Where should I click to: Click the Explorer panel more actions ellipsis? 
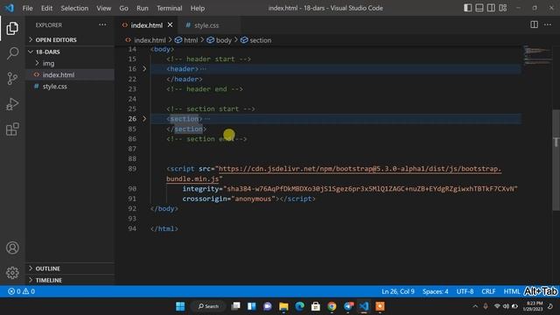[102, 25]
